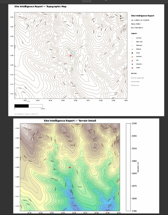Click the '36.00' tick on Topographic Map x-axis
This screenshot has height=215, width=168.
[x=126, y=100]
